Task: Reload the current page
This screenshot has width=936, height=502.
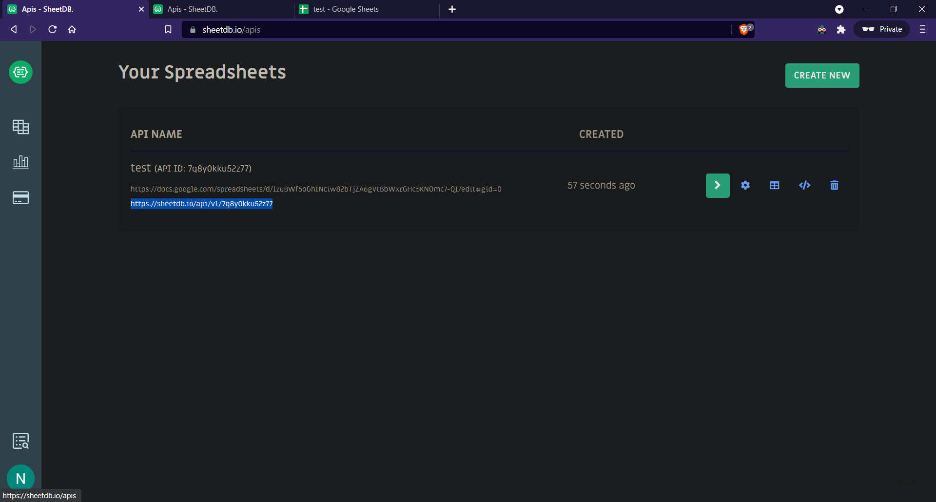Action: pos(52,29)
